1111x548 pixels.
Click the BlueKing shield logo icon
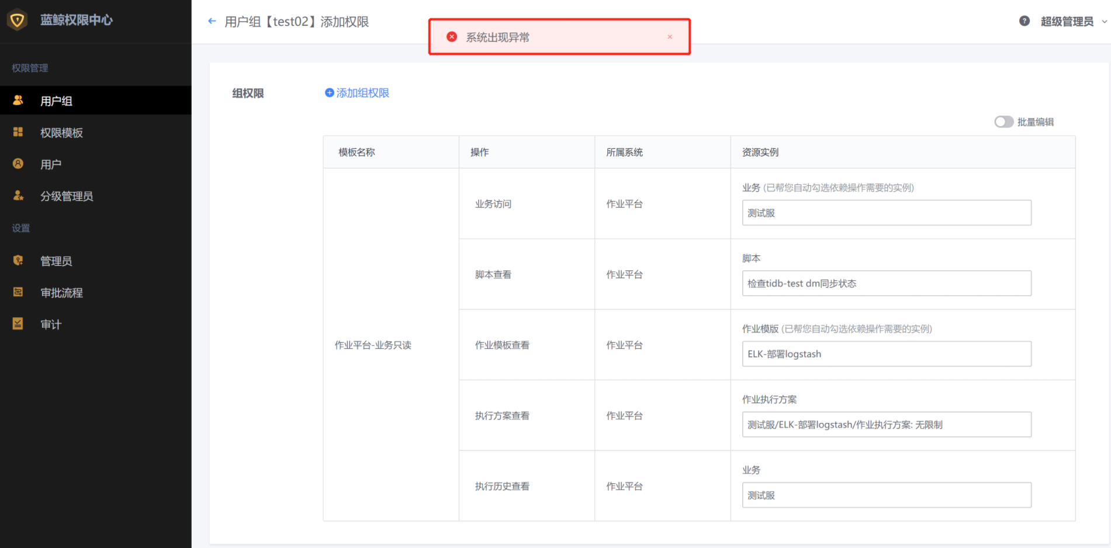pyautogui.click(x=18, y=19)
